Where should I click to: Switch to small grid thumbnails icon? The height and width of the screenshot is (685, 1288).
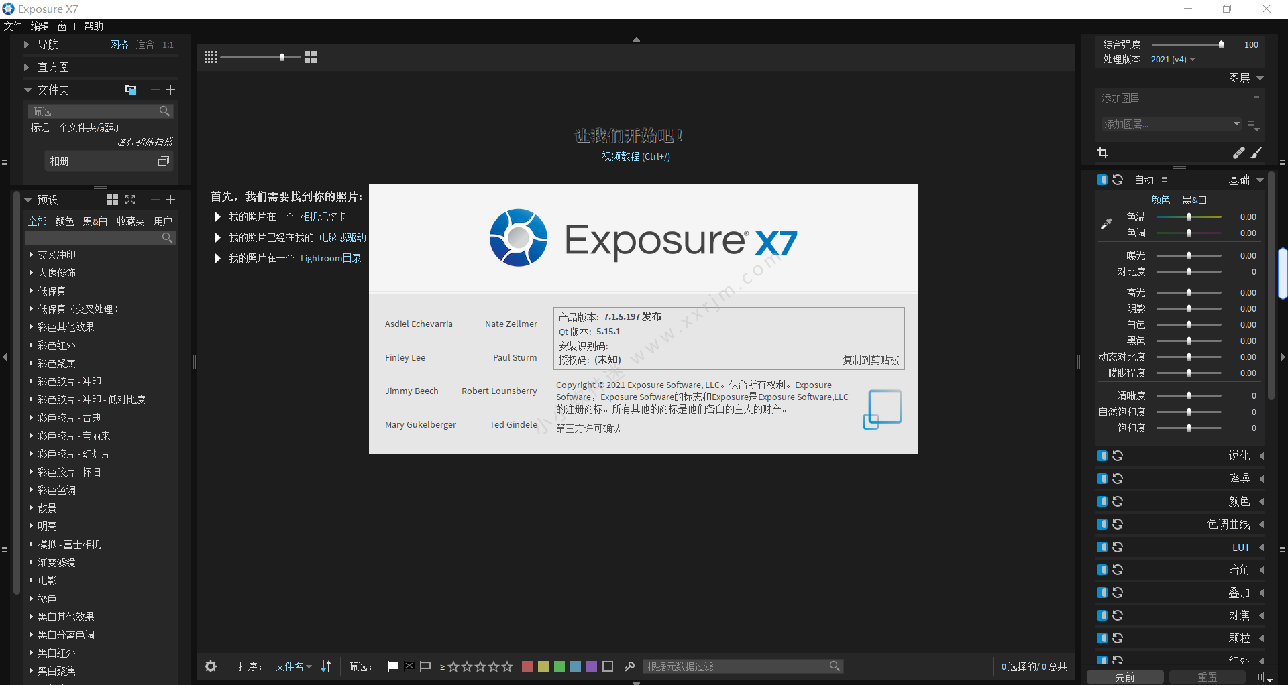(x=211, y=57)
